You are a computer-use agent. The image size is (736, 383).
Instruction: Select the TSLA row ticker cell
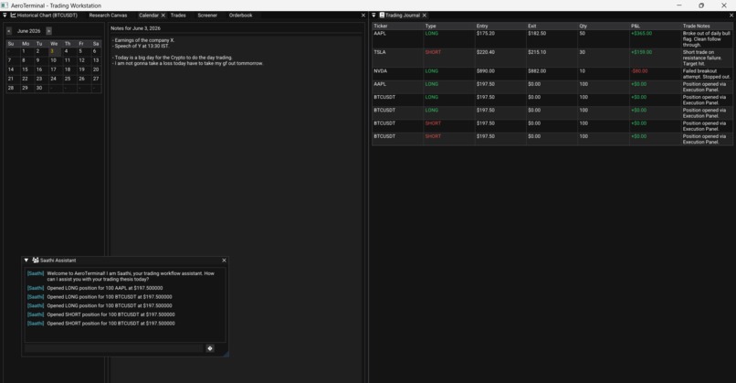[x=380, y=52]
